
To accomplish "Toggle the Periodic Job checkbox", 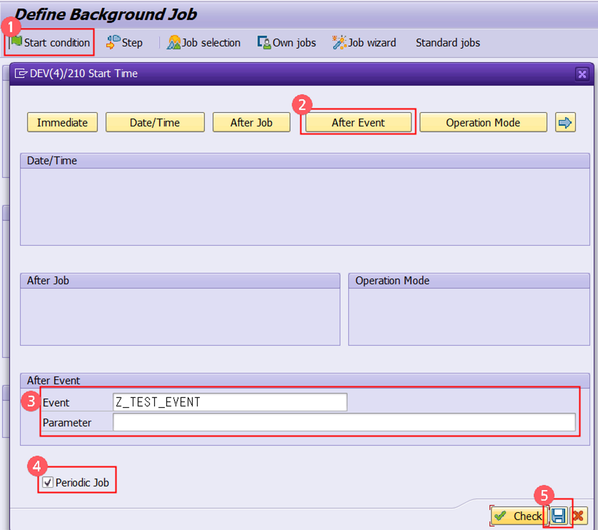I will pos(48,482).
